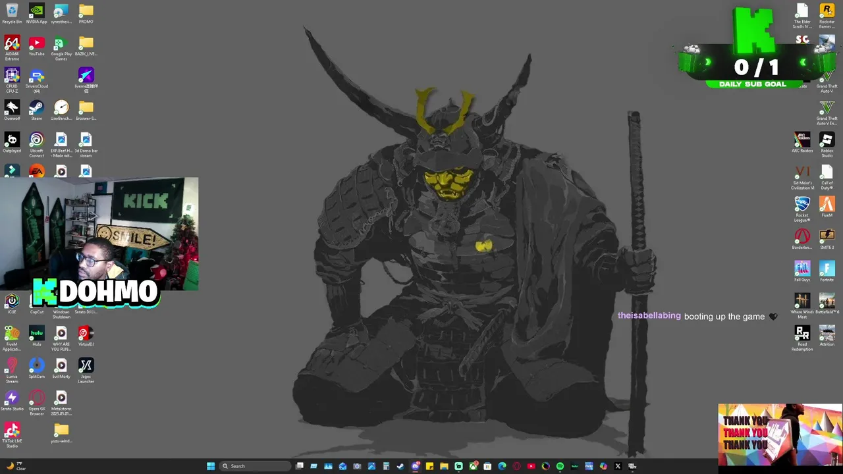Launch the NVIDIA App shortcut

tap(37, 14)
